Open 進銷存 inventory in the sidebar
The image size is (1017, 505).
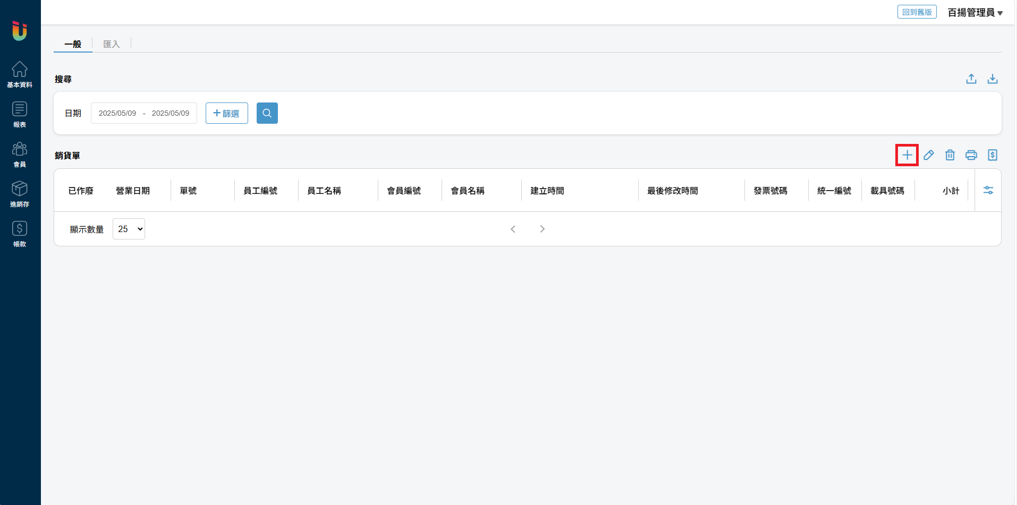tap(20, 194)
